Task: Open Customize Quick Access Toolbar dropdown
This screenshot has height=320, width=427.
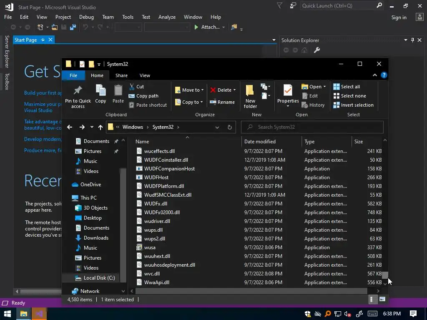Action: pos(99,64)
